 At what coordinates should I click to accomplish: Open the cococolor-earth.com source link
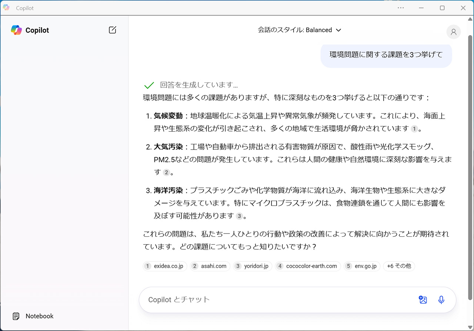[x=308, y=266]
